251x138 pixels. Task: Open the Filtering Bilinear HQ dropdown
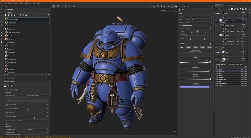point(199,20)
